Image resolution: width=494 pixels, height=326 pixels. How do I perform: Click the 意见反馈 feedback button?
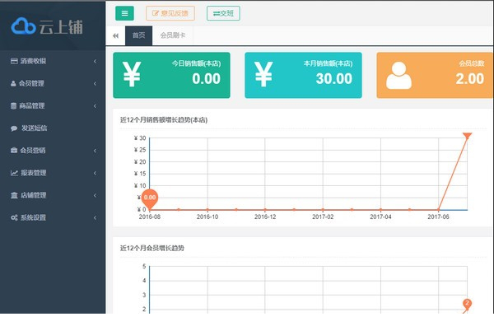pos(170,13)
